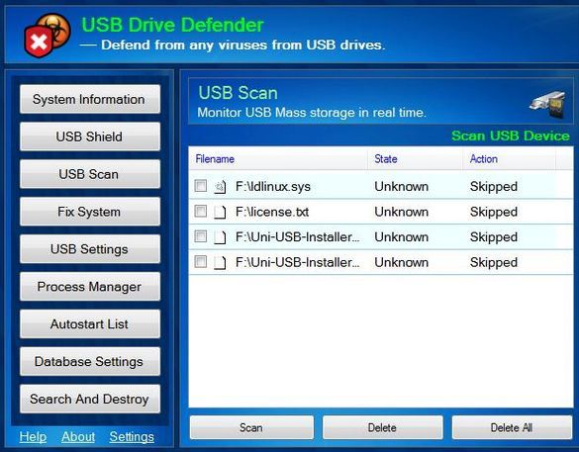Click the ldlinux.sys system file icon
The height and width of the screenshot is (452, 579).
point(220,187)
